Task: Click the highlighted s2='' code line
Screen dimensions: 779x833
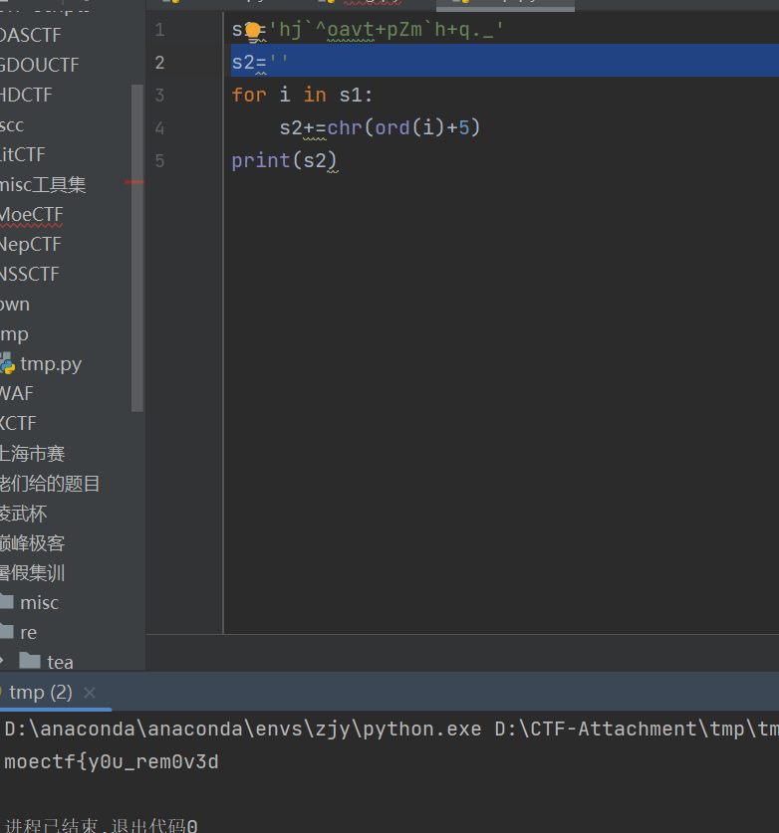Action: pyautogui.click(x=261, y=63)
